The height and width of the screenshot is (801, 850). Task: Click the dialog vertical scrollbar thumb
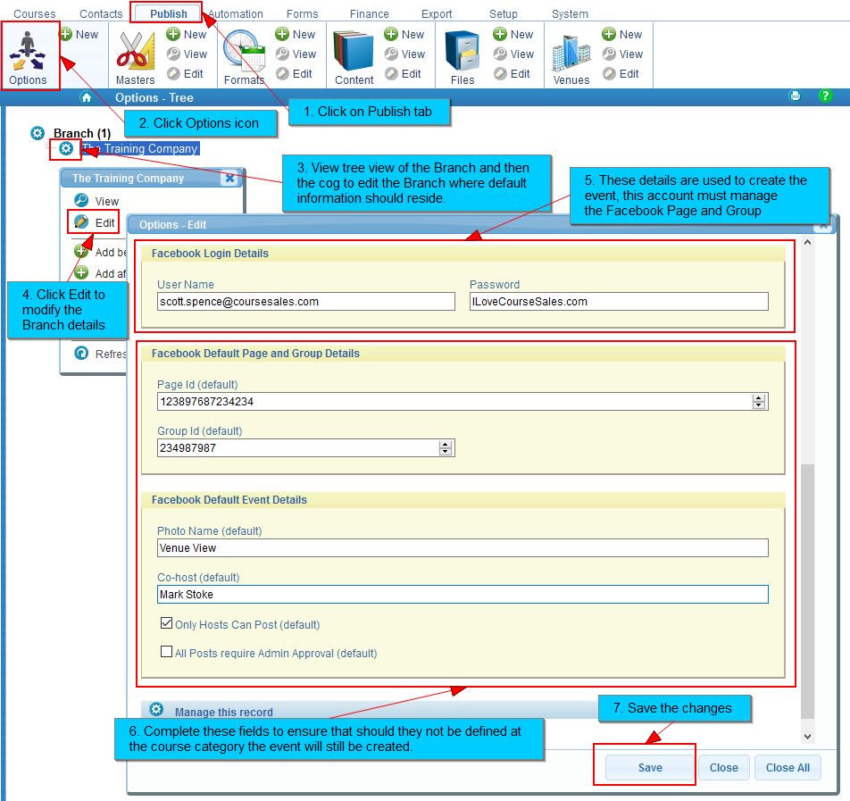(807, 591)
